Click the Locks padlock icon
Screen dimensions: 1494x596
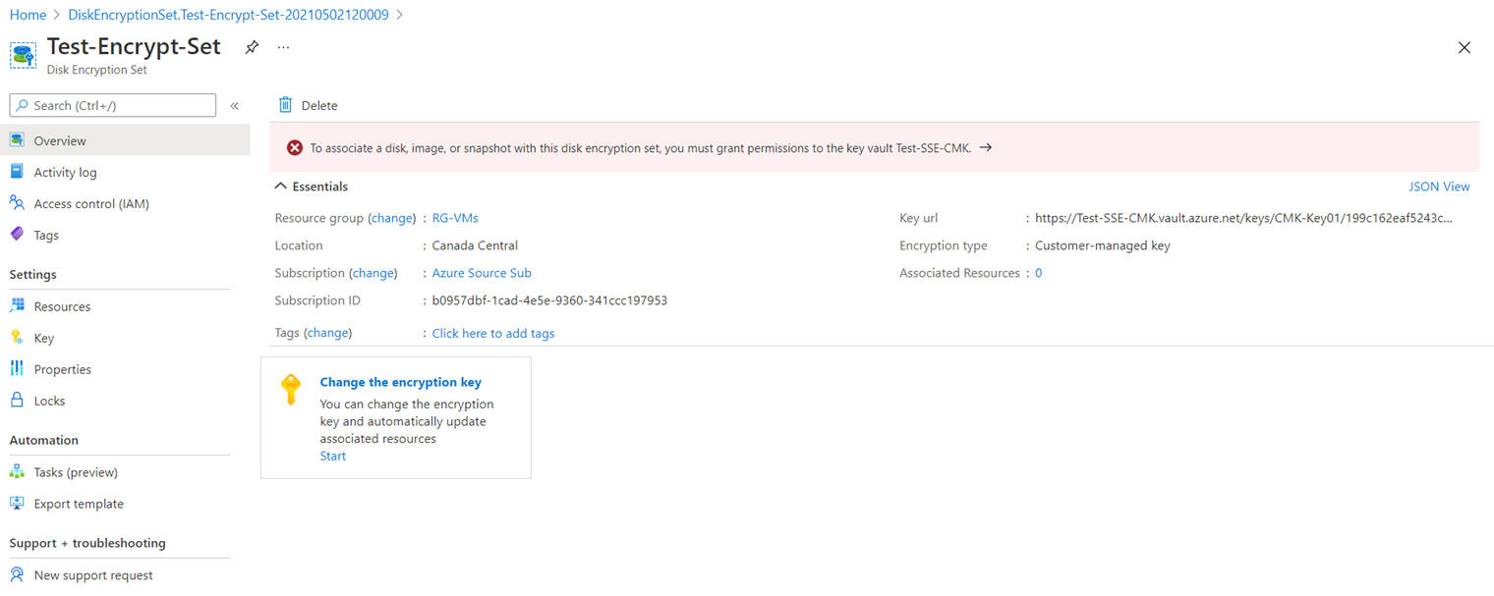(17, 401)
